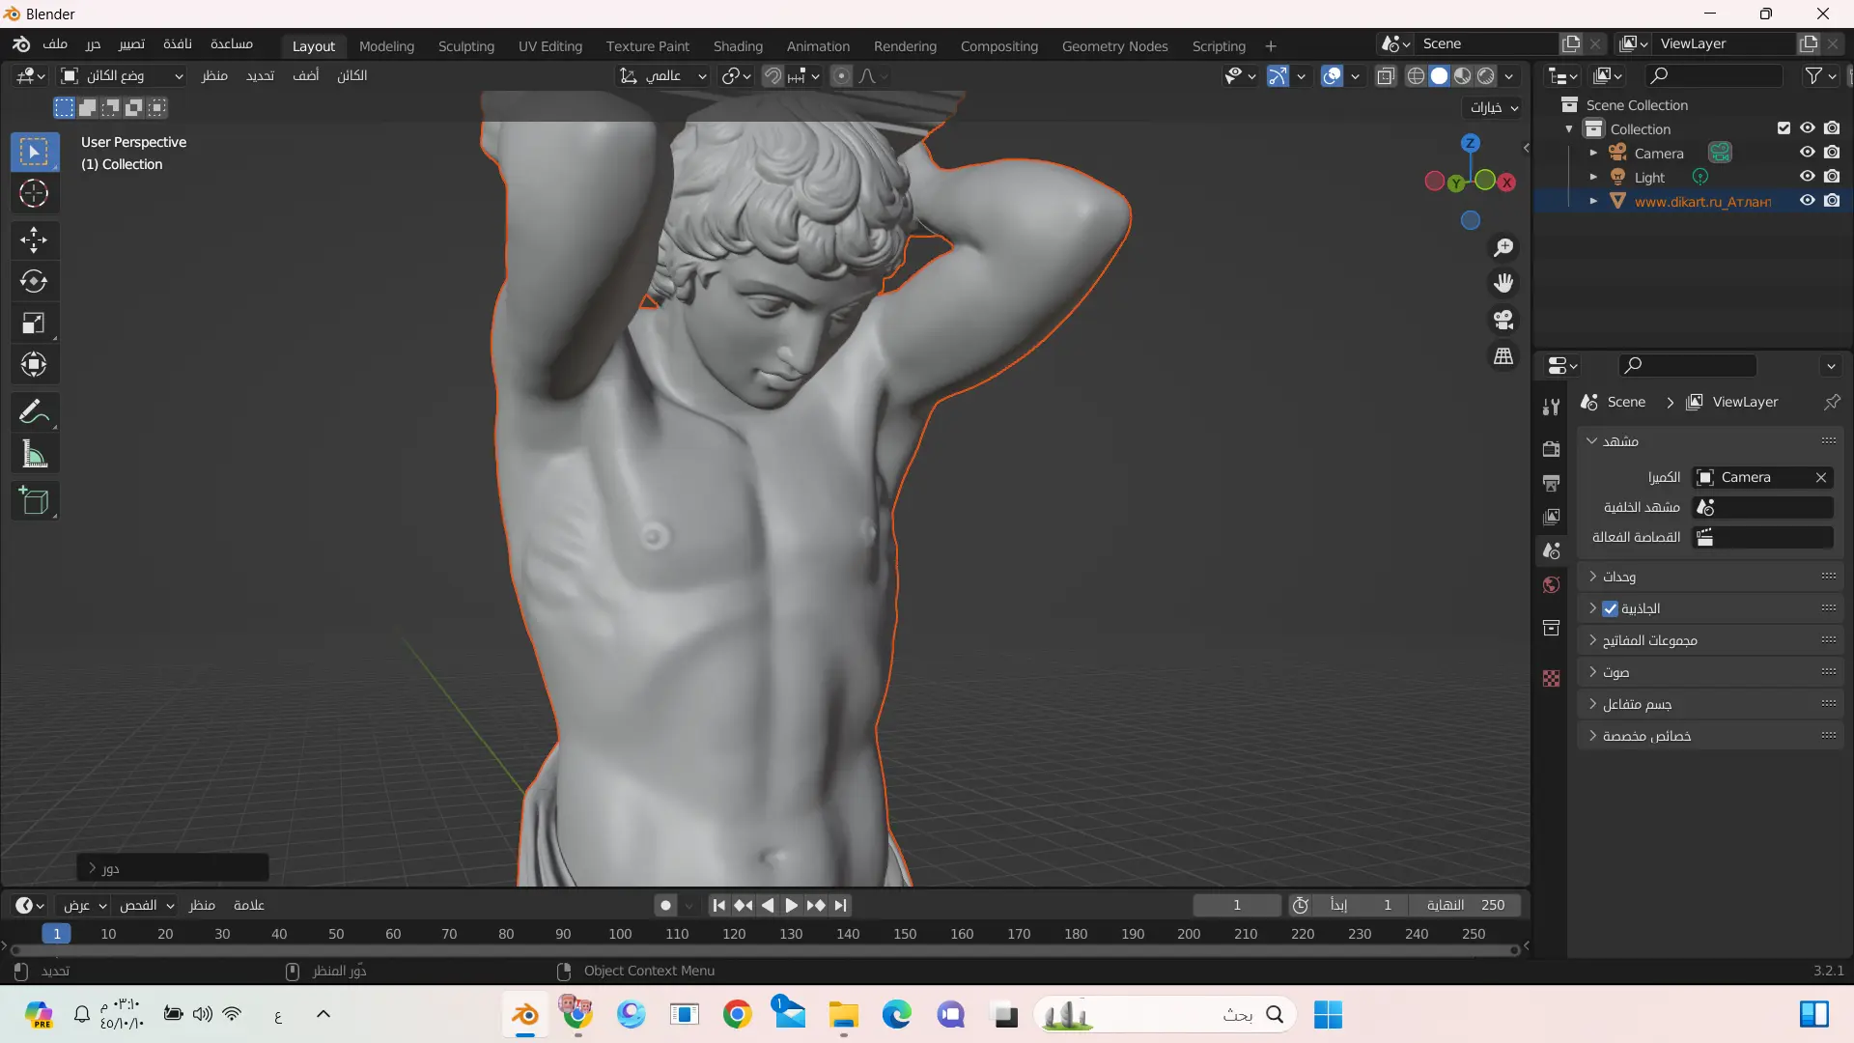Viewport: 1854px width, 1043px height.
Task: Click frame 100 on the timeline
Action: pyautogui.click(x=620, y=934)
